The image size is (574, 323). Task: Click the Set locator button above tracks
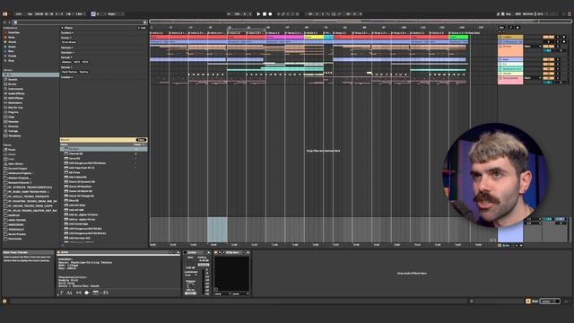(501, 28)
